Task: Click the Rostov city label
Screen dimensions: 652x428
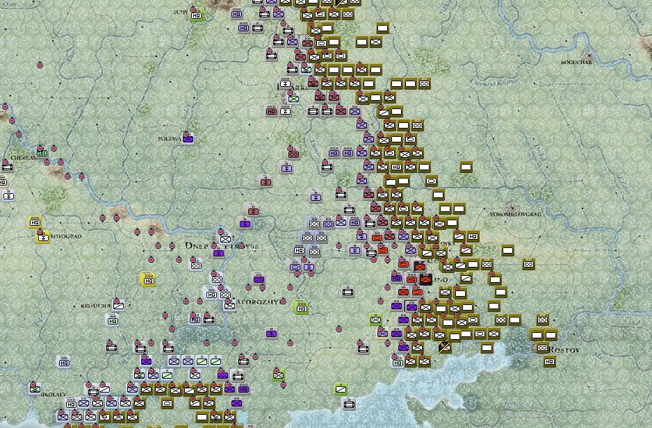Action: tap(564, 350)
